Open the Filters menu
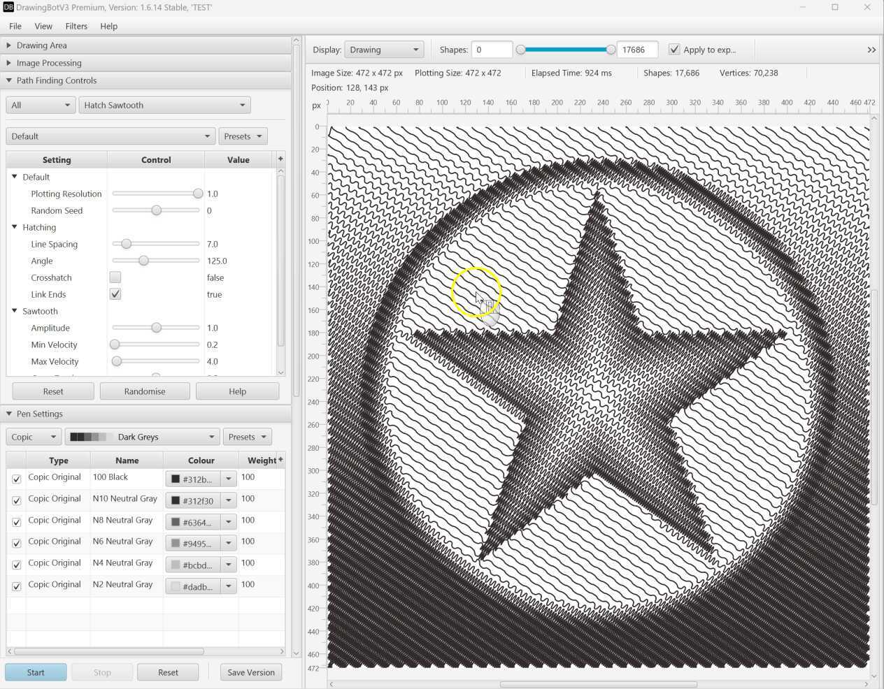The height and width of the screenshot is (689, 884). pos(76,26)
